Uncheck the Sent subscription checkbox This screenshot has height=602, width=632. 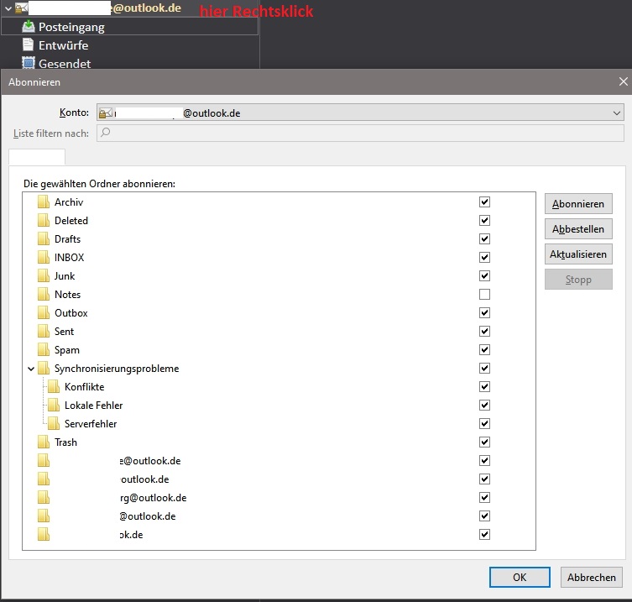coord(484,332)
